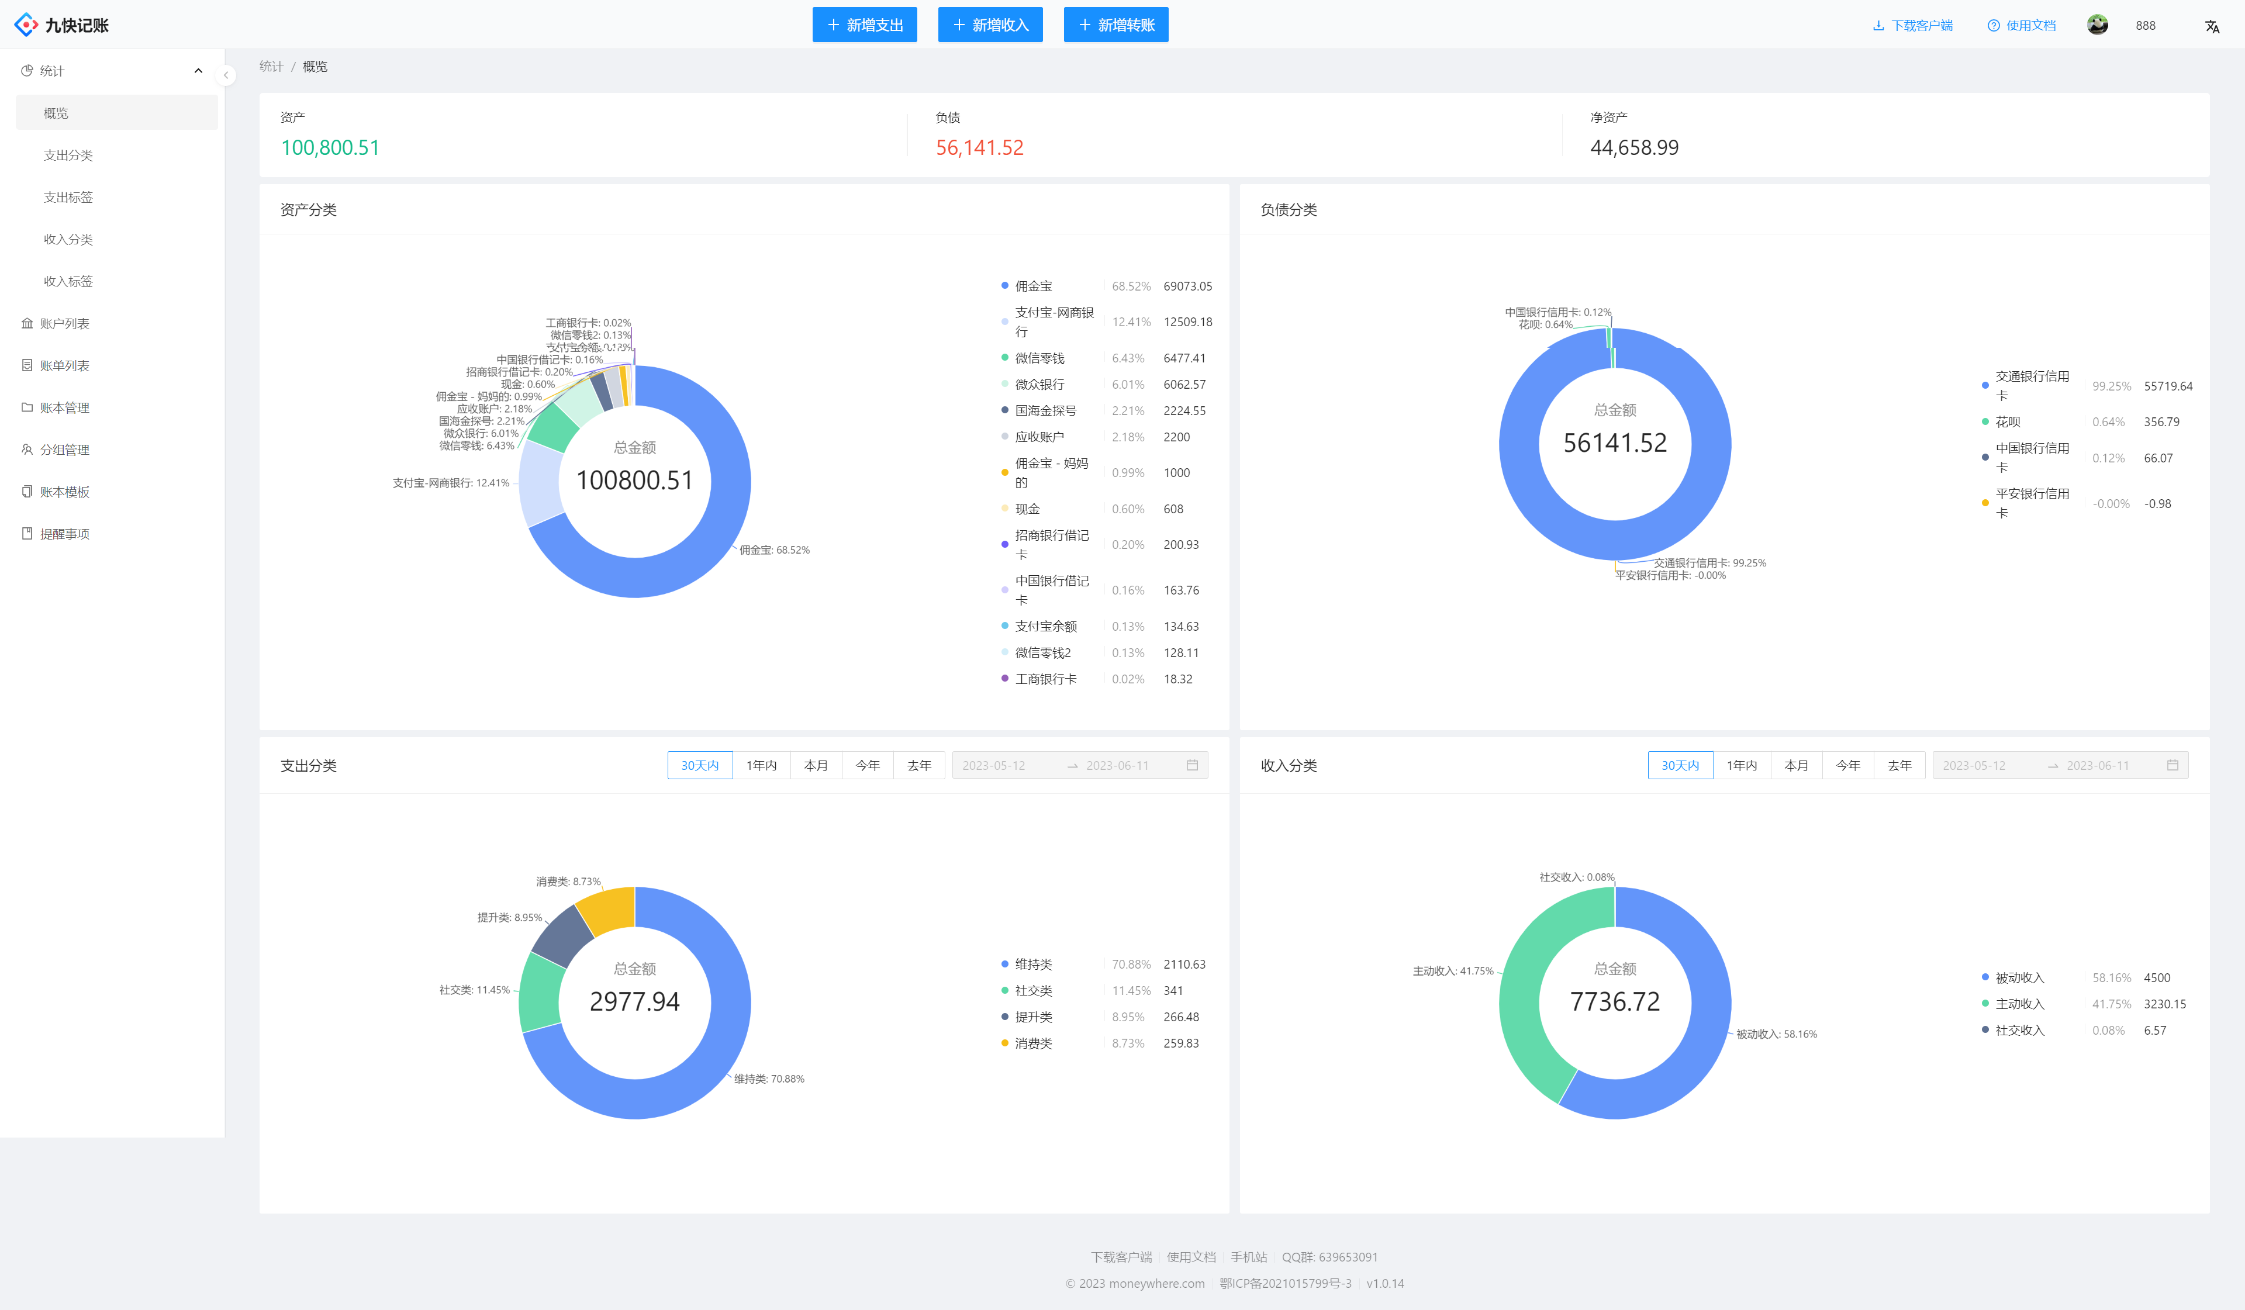Select 本月 in 收入分类 panel
Image resolution: width=2245 pixels, height=1310 pixels.
1796,765
